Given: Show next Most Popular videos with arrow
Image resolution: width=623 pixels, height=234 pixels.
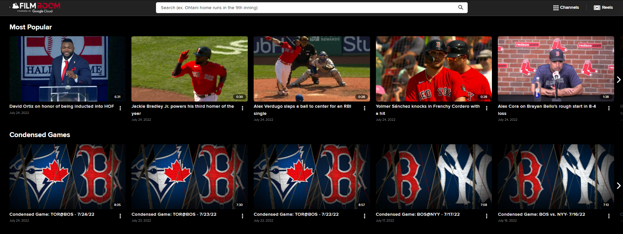Looking at the screenshot, I should click(x=618, y=80).
